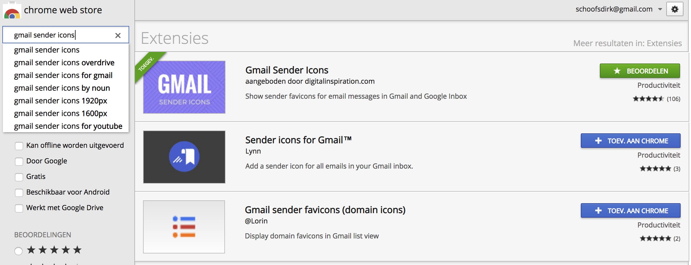
Task: Expand the account dropdown arrow next to email
Action: coord(660,9)
